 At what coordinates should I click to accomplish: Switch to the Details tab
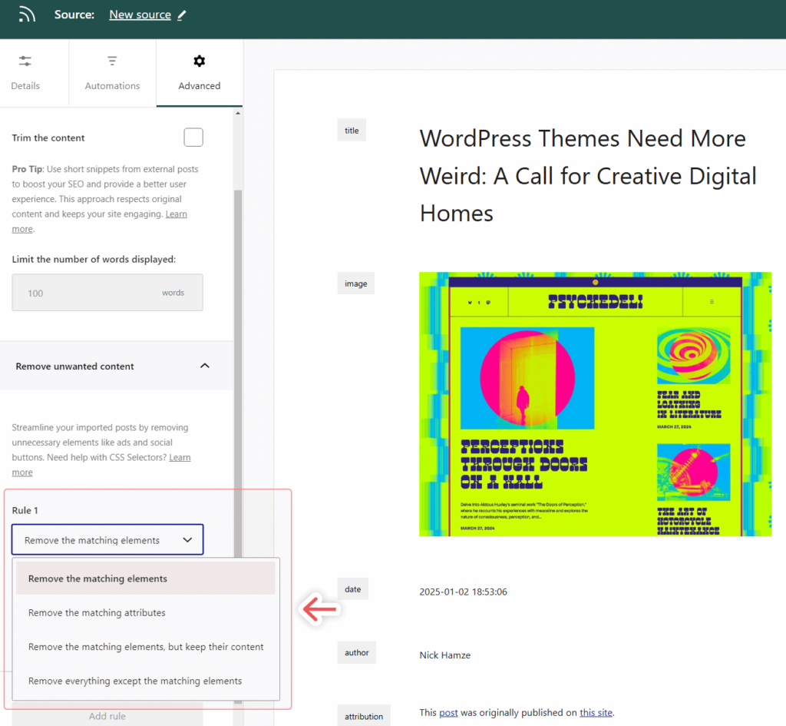point(25,73)
